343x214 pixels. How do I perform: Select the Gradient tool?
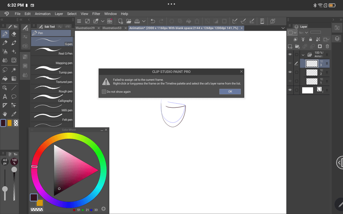coord(14,78)
